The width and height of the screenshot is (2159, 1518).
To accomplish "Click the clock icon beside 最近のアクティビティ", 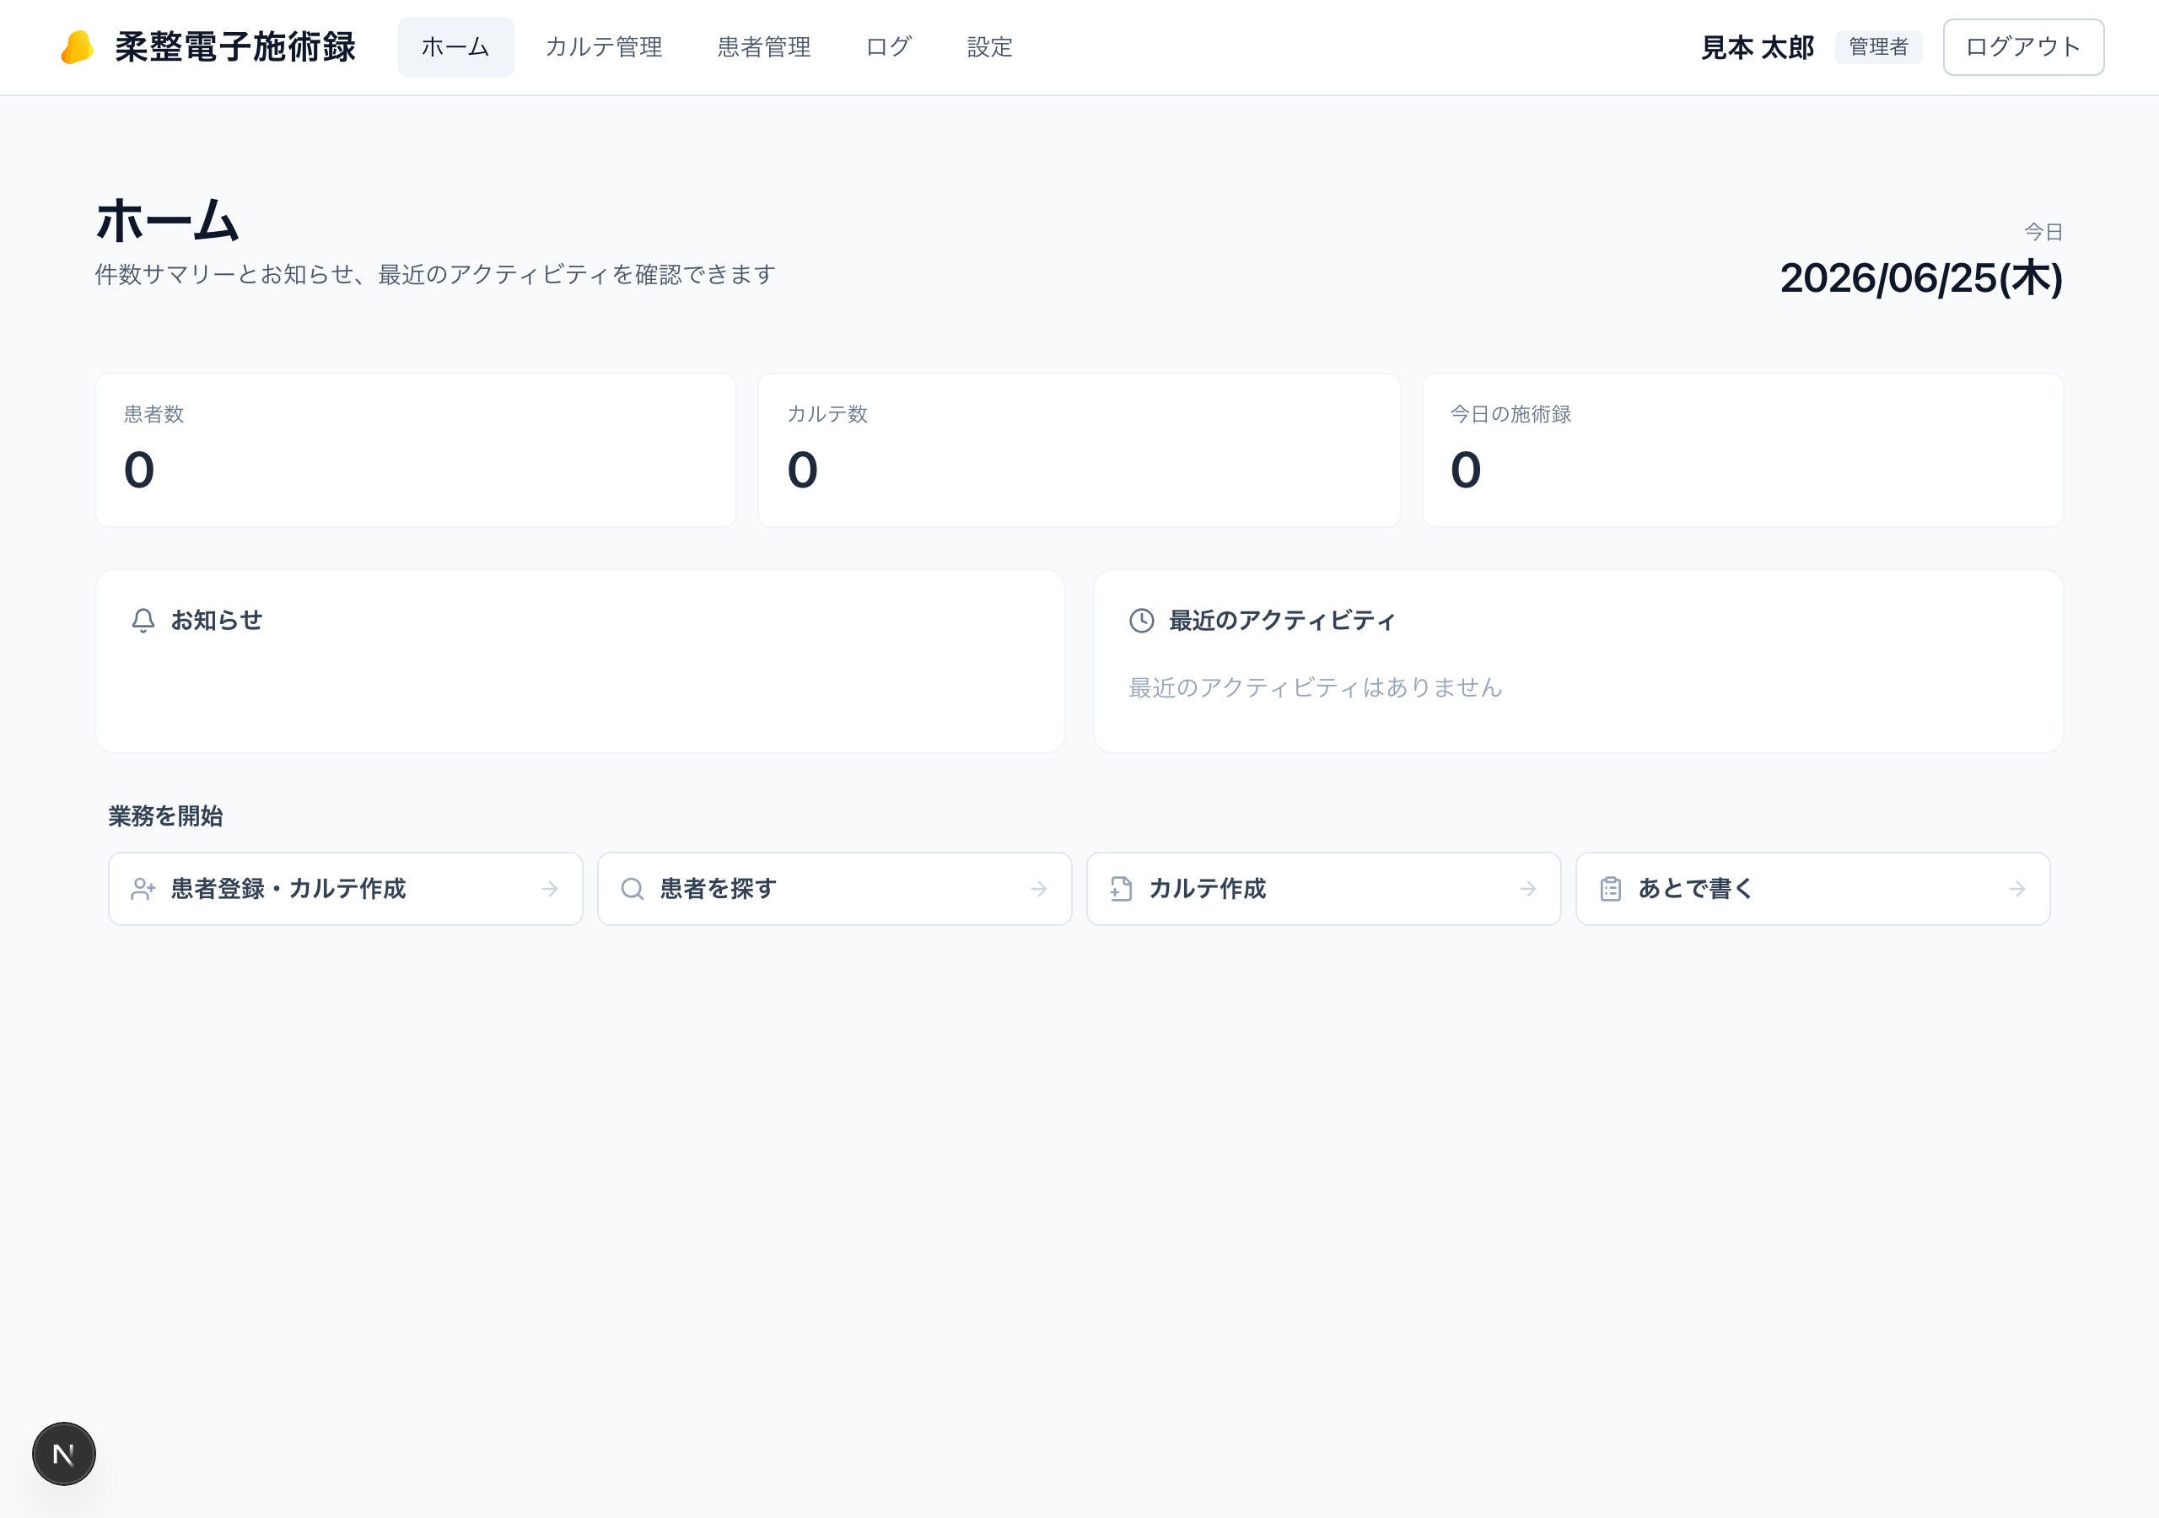I will pos(1142,621).
